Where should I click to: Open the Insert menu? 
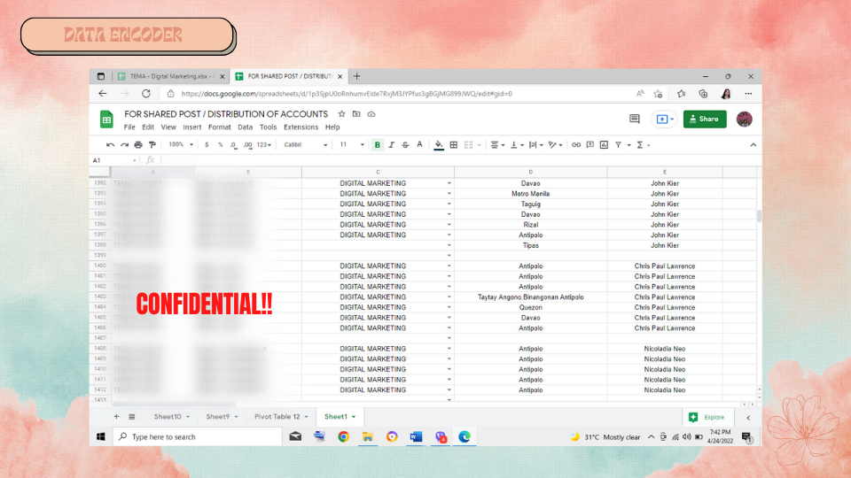point(192,127)
